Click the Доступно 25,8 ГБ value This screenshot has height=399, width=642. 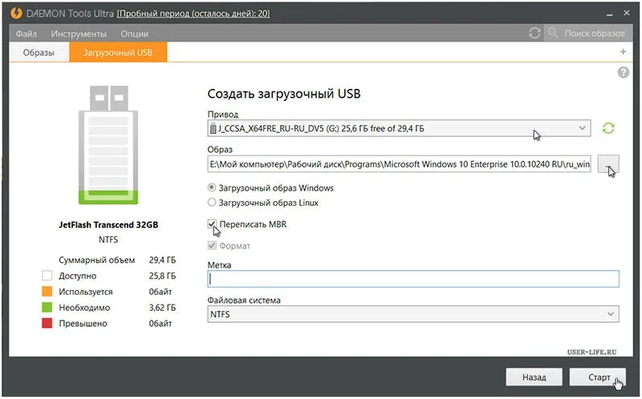162,276
